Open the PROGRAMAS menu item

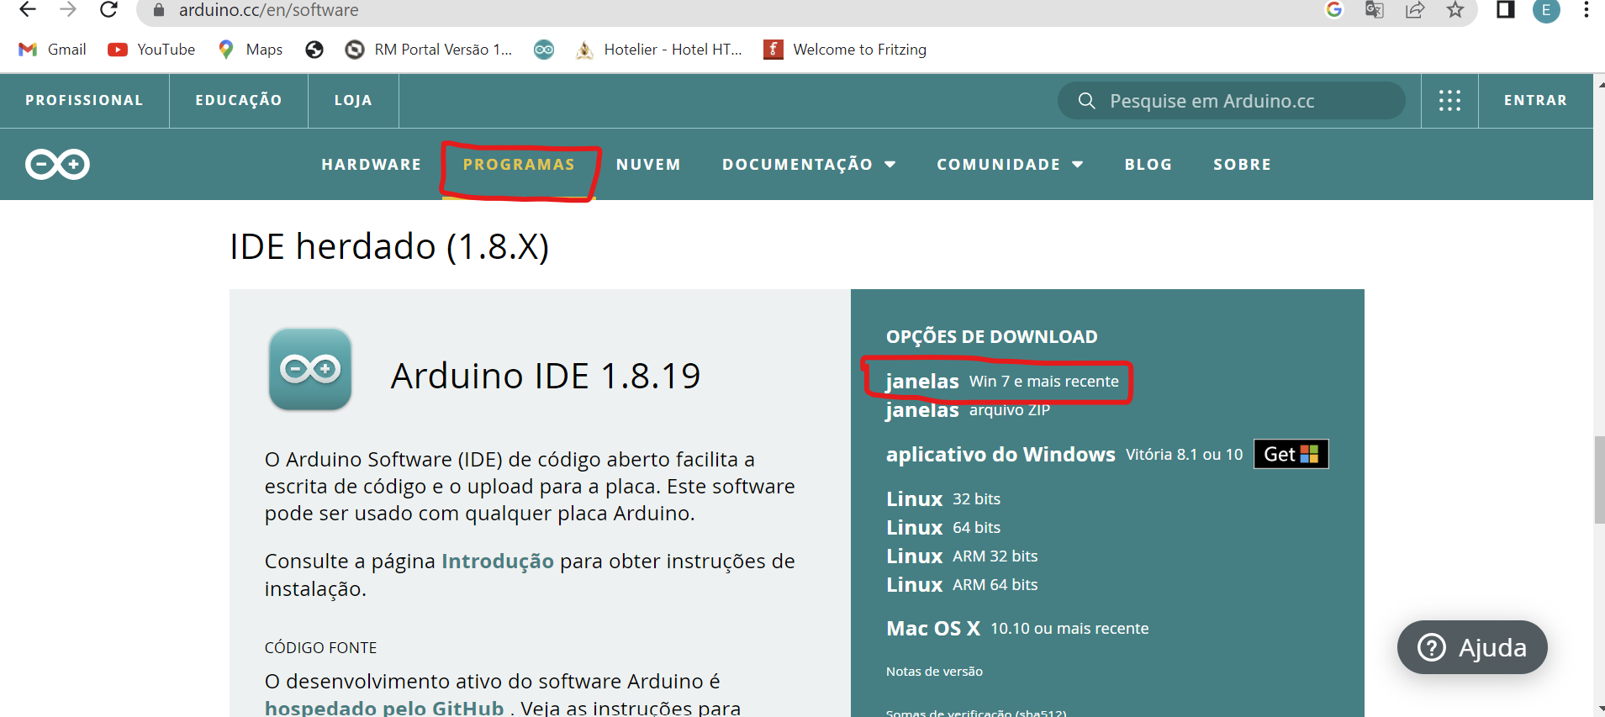pyautogui.click(x=519, y=164)
